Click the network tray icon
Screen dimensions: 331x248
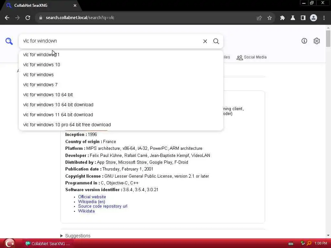pyautogui.click(x=303, y=243)
